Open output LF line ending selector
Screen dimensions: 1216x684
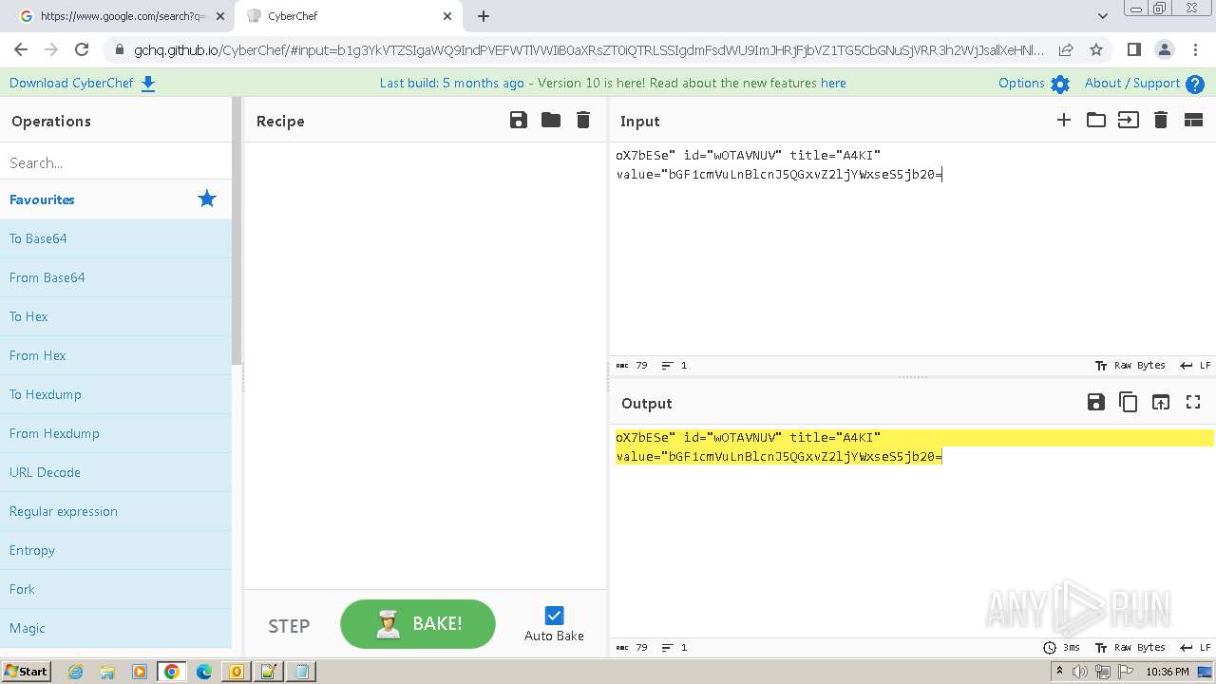1195,647
